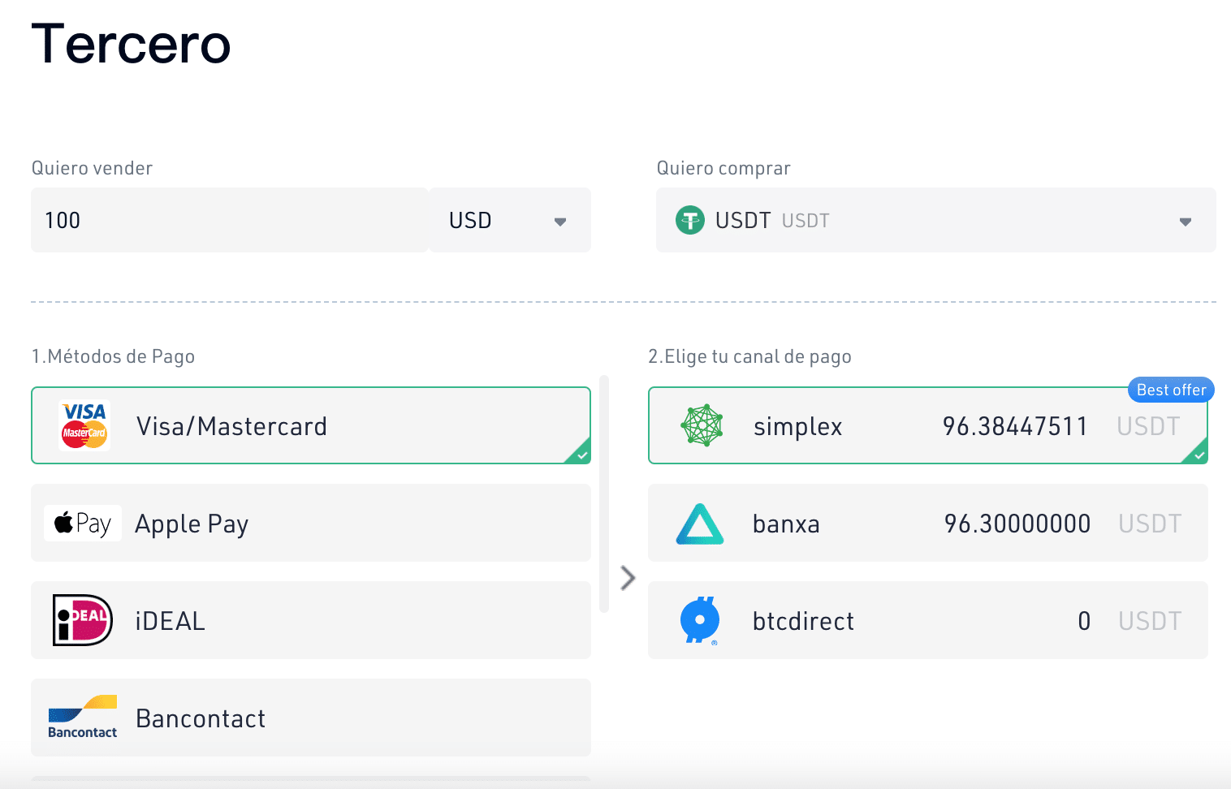Choose Apple Pay as payment method

point(311,523)
